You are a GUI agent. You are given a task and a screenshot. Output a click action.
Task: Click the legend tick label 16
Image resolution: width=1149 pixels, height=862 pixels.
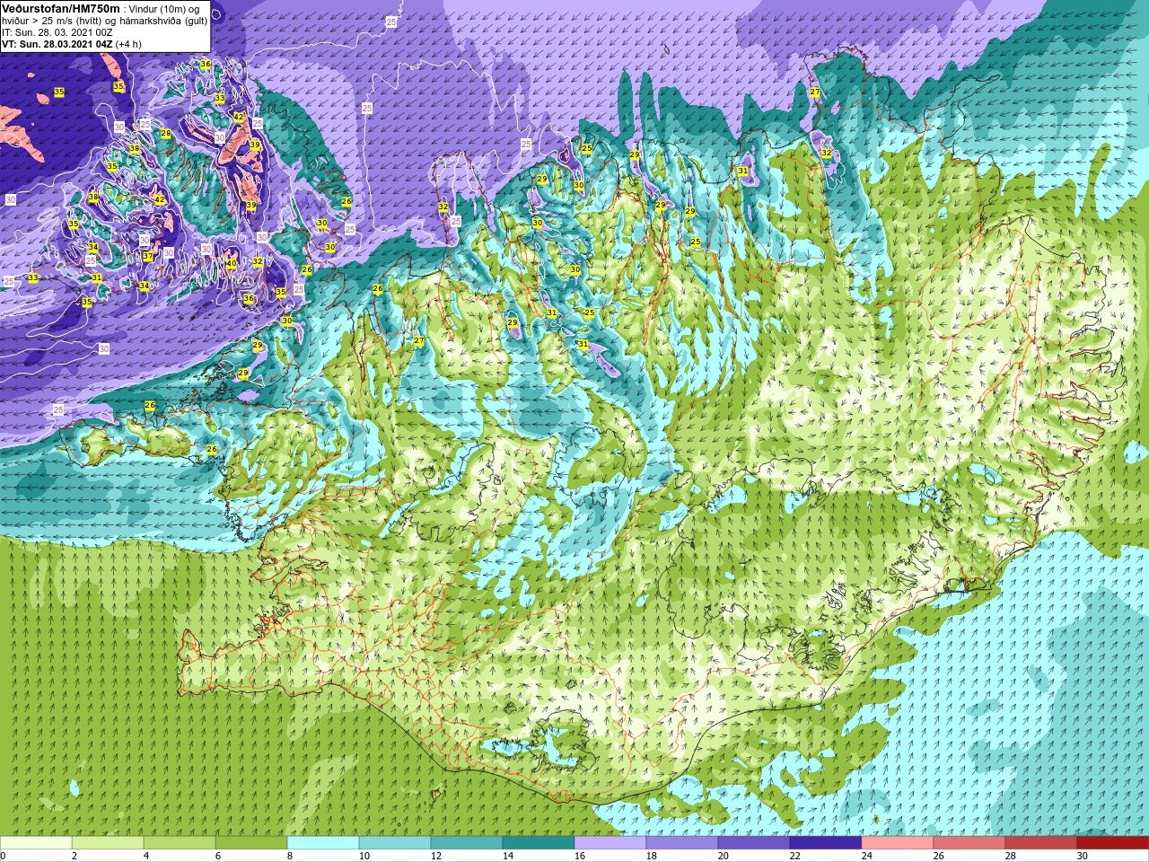pos(580,857)
